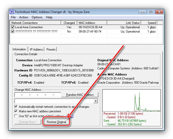
Task: Open the File menu
Action: (13, 17)
